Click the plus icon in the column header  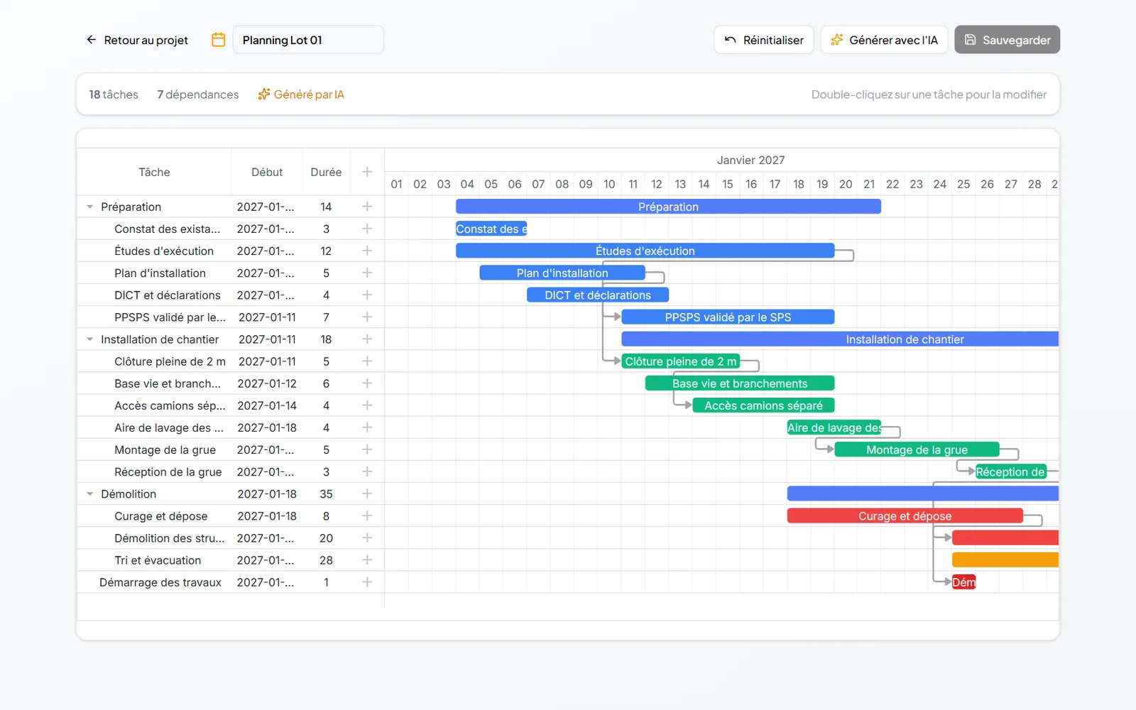point(367,172)
